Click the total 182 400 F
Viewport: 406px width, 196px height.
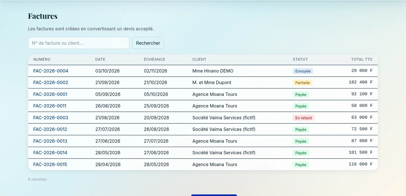pos(361,82)
